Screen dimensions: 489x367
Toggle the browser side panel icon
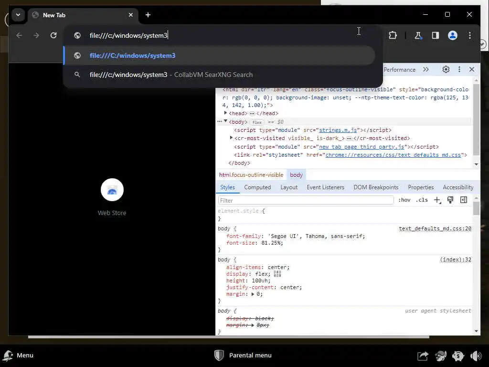(x=436, y=35)
